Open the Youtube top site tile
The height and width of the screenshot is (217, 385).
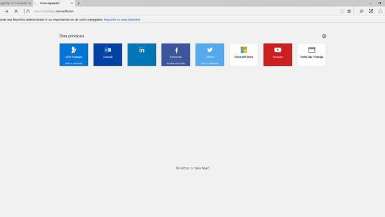[x=278, y=55]
